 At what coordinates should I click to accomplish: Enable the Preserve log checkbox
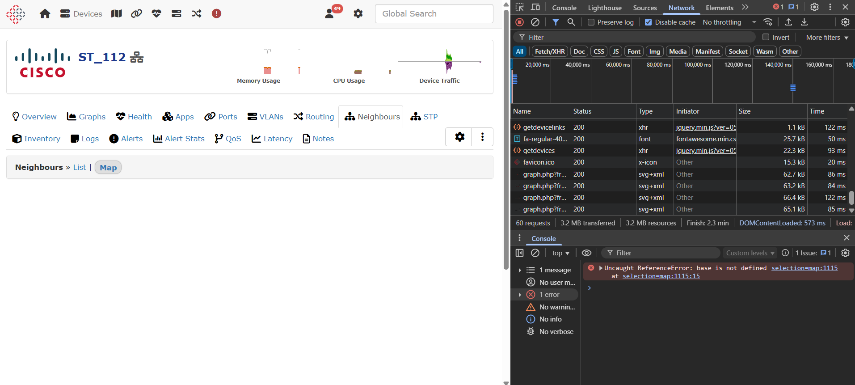tap(591, 22)
